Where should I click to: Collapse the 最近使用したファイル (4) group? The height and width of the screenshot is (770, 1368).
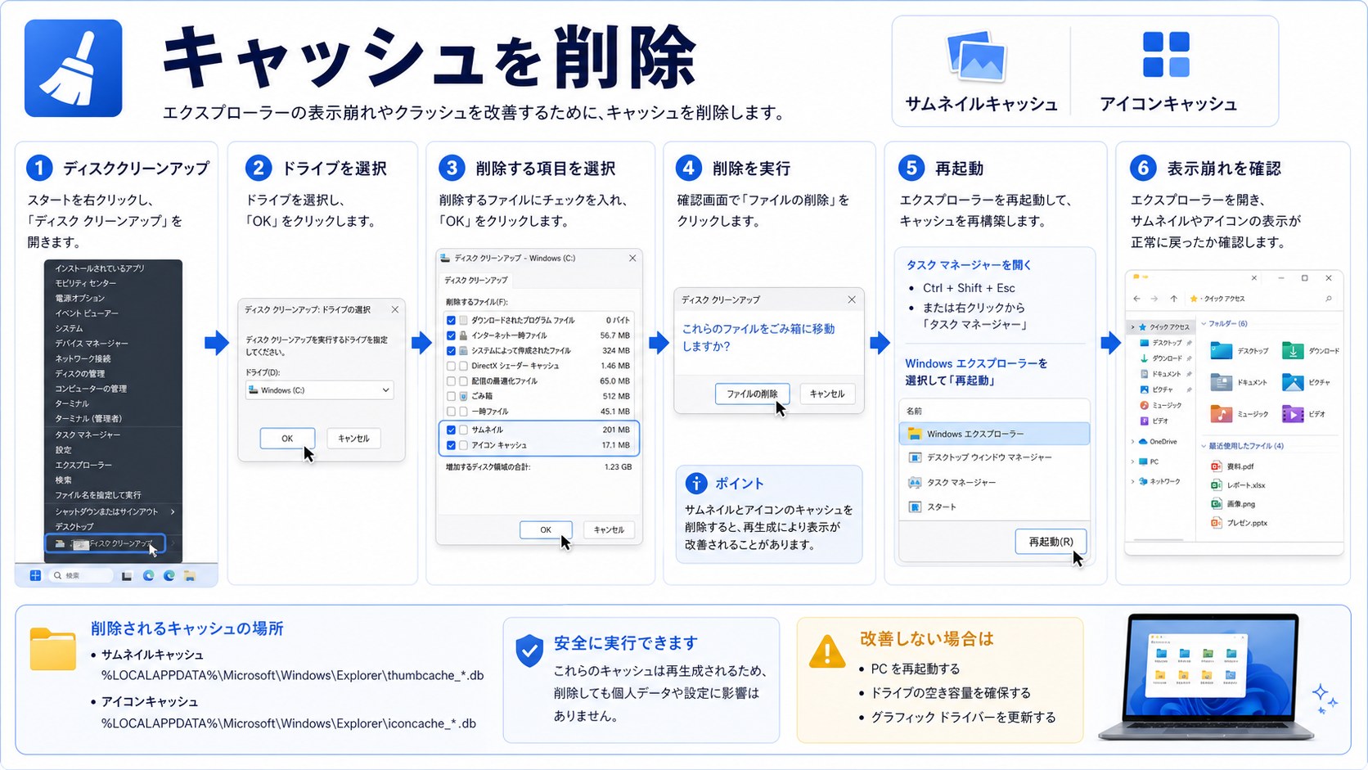(1204, 446)
